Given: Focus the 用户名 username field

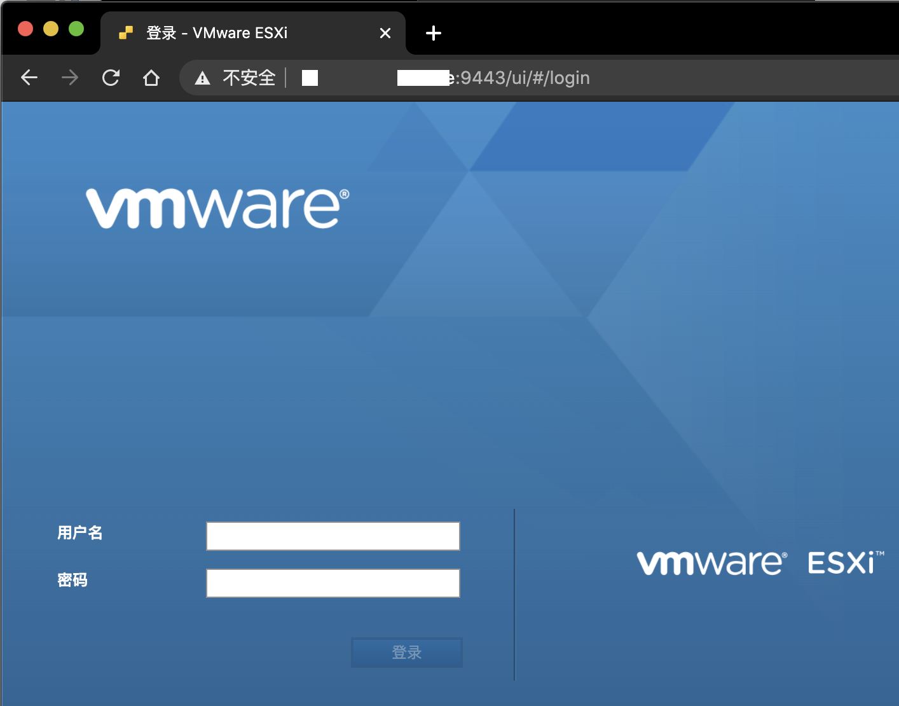Looking at the screenshot, I should 333,536.
